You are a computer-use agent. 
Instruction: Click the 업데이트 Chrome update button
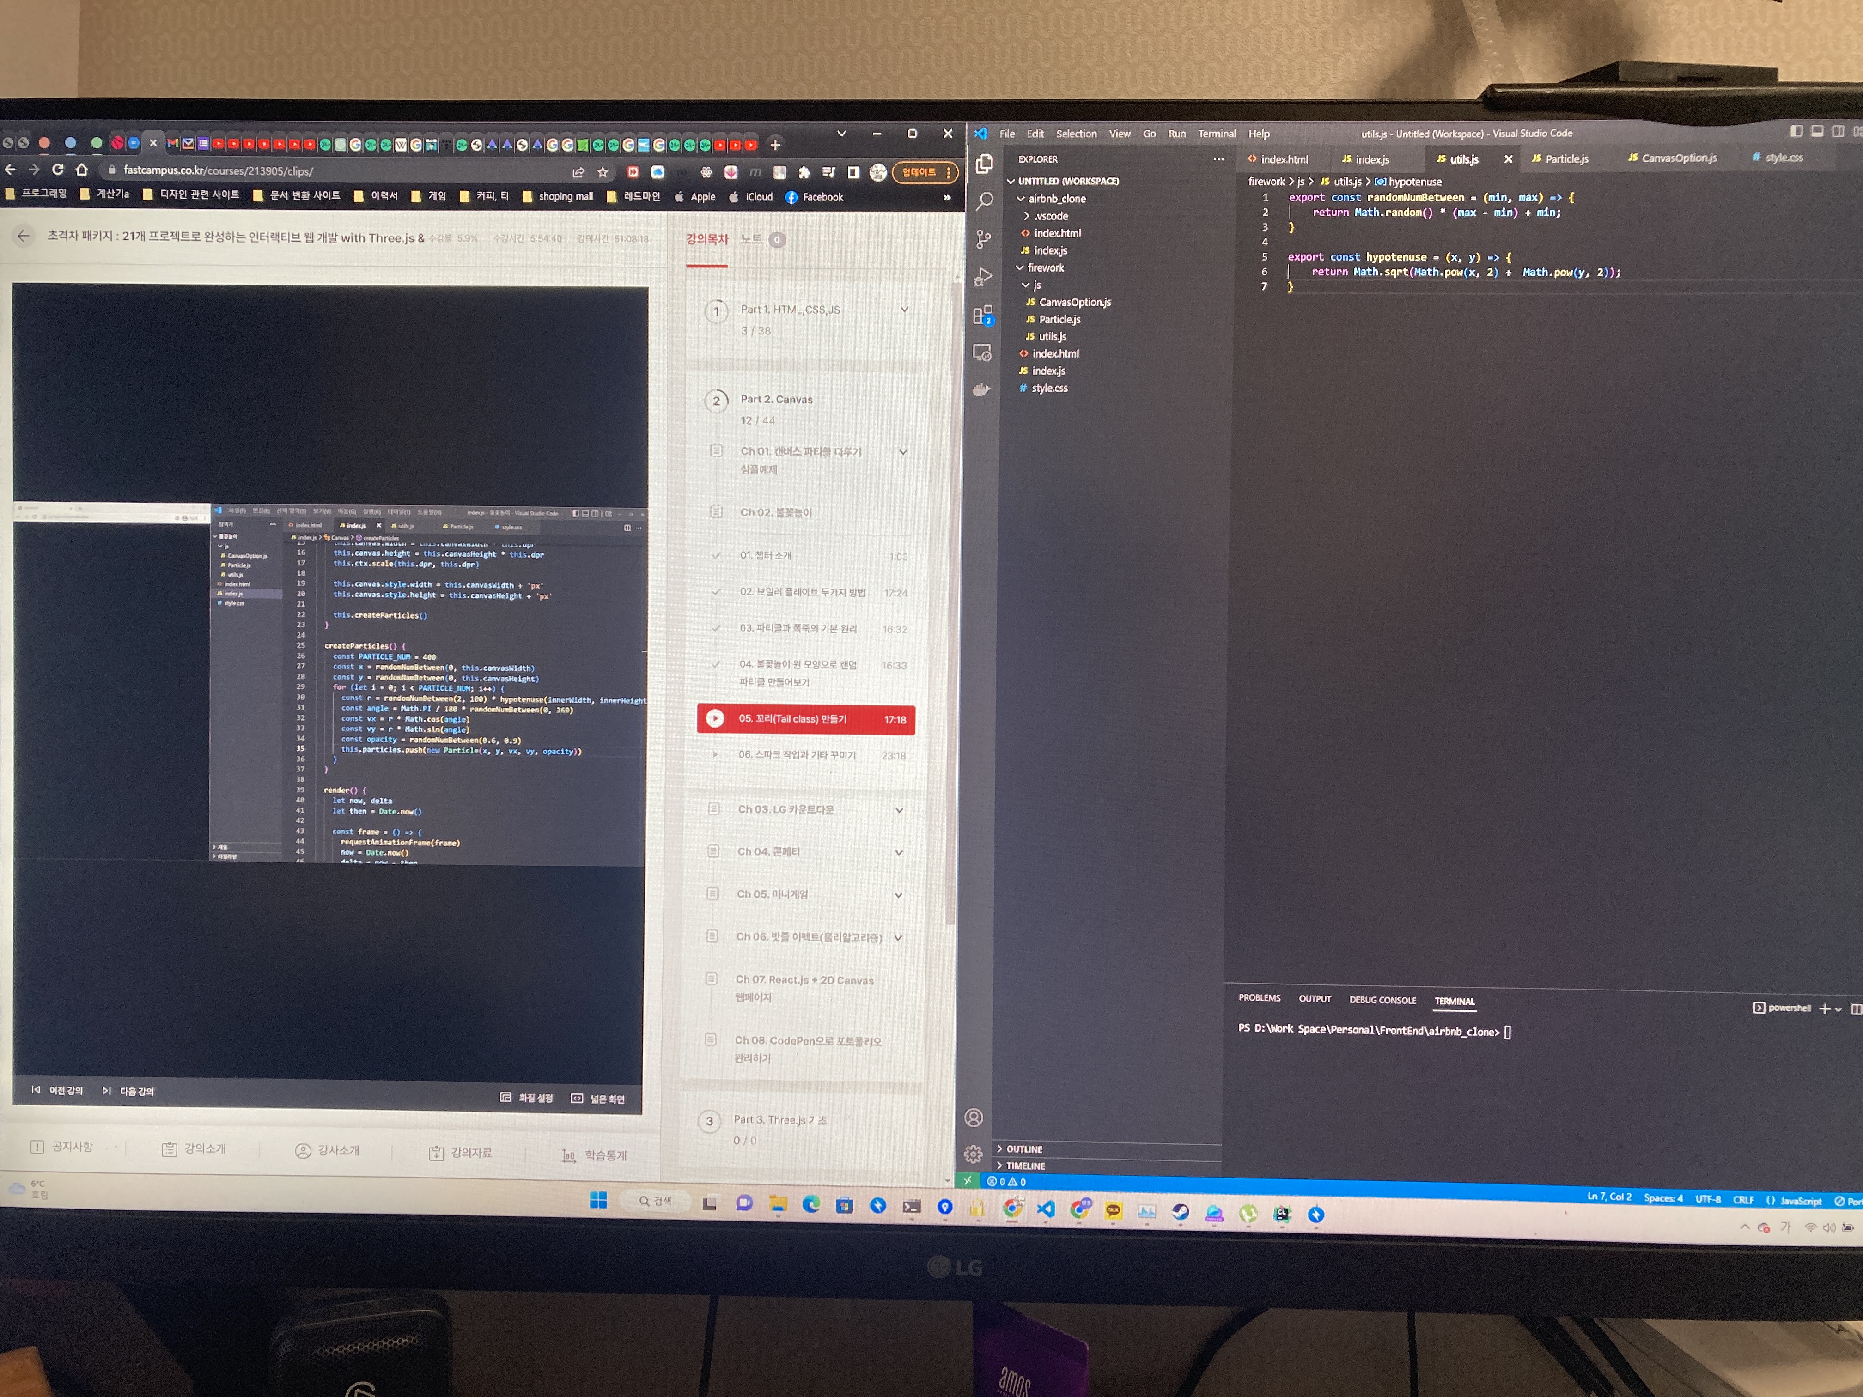pos(925,173)
